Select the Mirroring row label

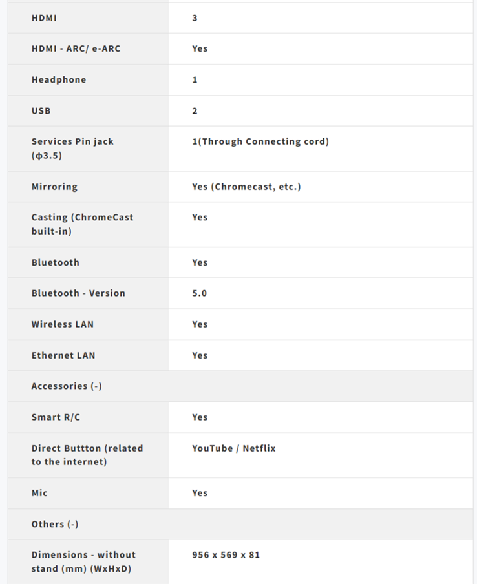click(54, 187)
